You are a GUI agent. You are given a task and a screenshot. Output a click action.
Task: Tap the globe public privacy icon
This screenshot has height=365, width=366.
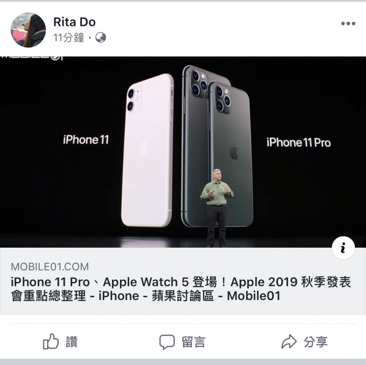click(x=101, y=38)
